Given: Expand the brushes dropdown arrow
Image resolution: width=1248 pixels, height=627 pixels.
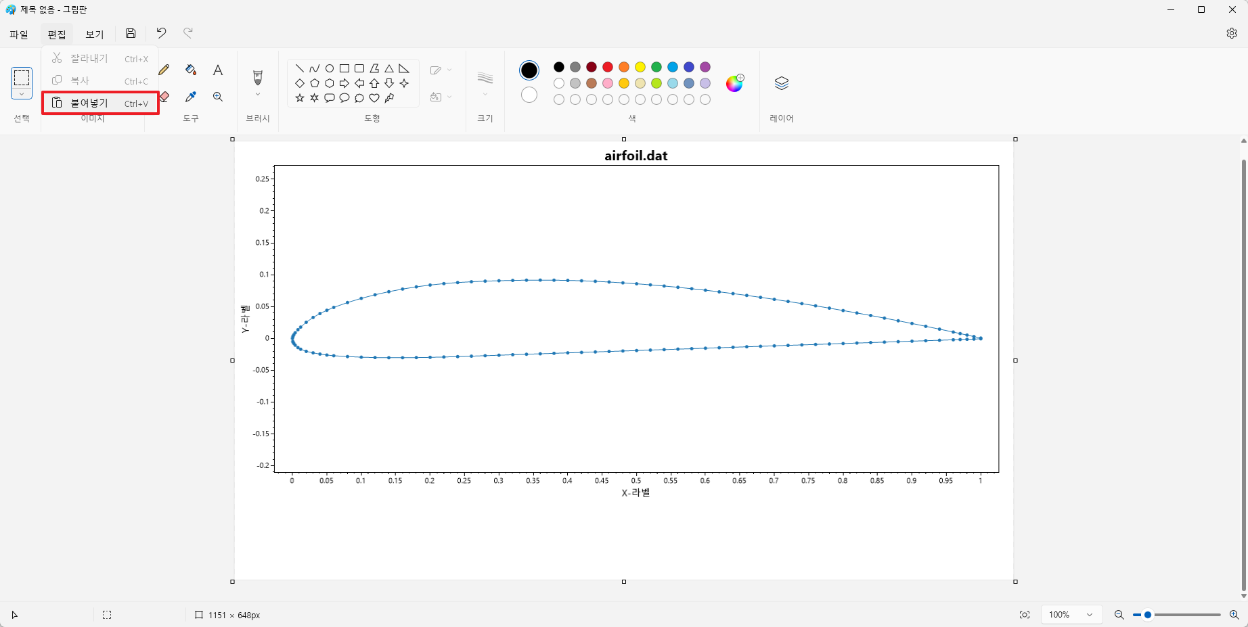Looking at the screenshot, I should [258, 95].
